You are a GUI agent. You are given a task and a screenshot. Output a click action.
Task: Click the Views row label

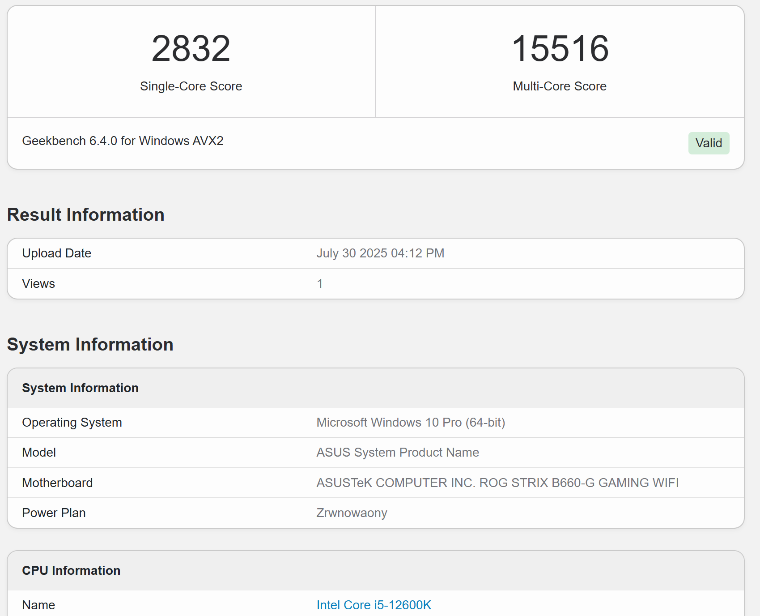coord(38,284)
